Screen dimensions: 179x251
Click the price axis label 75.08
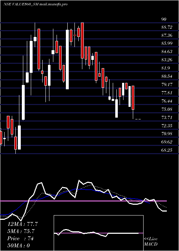[x=167, y=109]
